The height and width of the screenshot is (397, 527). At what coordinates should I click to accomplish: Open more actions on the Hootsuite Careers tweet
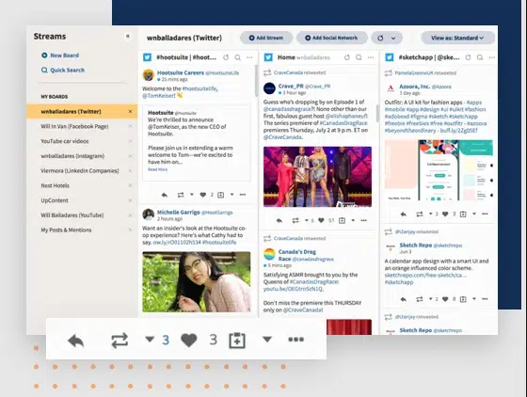click(243, 195)
